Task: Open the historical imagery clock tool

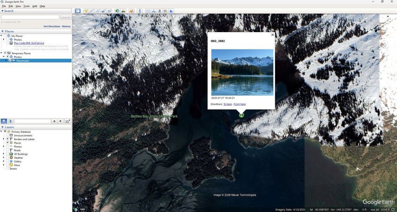Action: coord(117,11)
